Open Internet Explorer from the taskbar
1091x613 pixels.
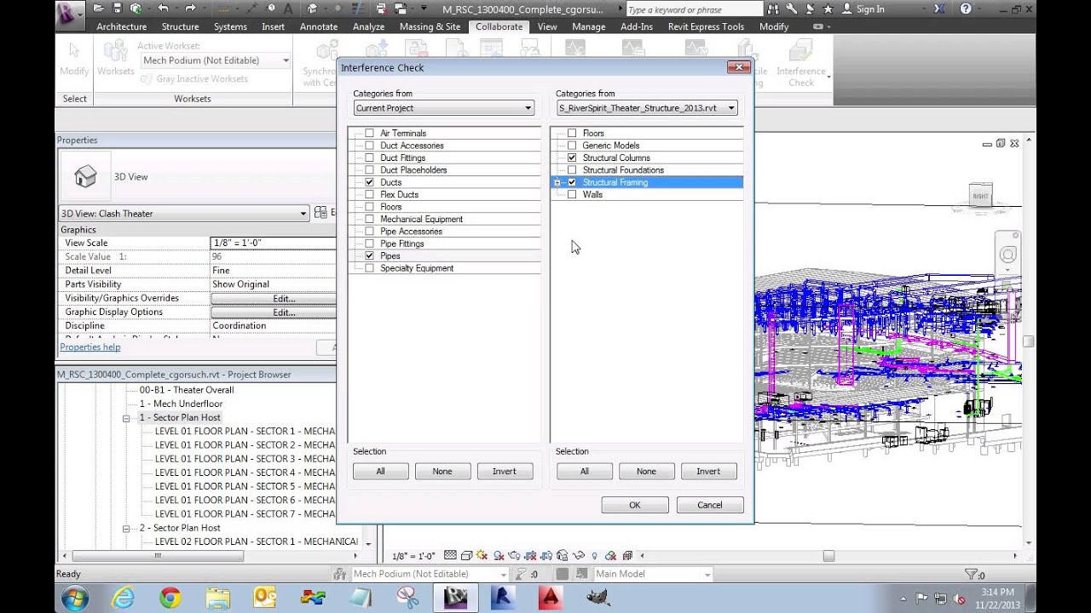(x=124, y=598)
